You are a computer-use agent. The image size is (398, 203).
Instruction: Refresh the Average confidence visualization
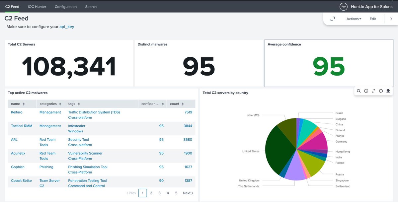point(381,91)
